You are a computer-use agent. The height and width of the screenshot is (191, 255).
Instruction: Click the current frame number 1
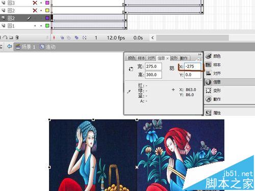(96, 38)
